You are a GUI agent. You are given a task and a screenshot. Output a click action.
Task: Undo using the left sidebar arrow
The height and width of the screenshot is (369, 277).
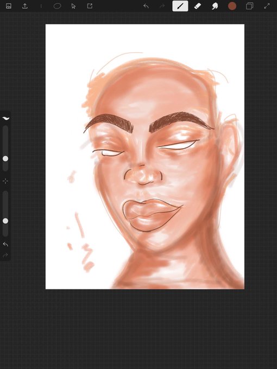[x=5, y=245]
